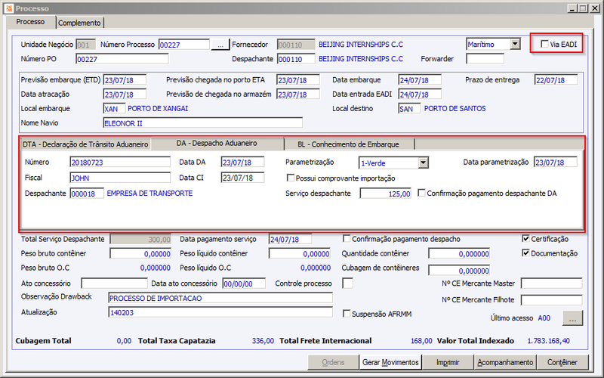This screenshot has width=604, height=378.
Task: Switch to the Complemento tab
Action: (x=79, y=23)
